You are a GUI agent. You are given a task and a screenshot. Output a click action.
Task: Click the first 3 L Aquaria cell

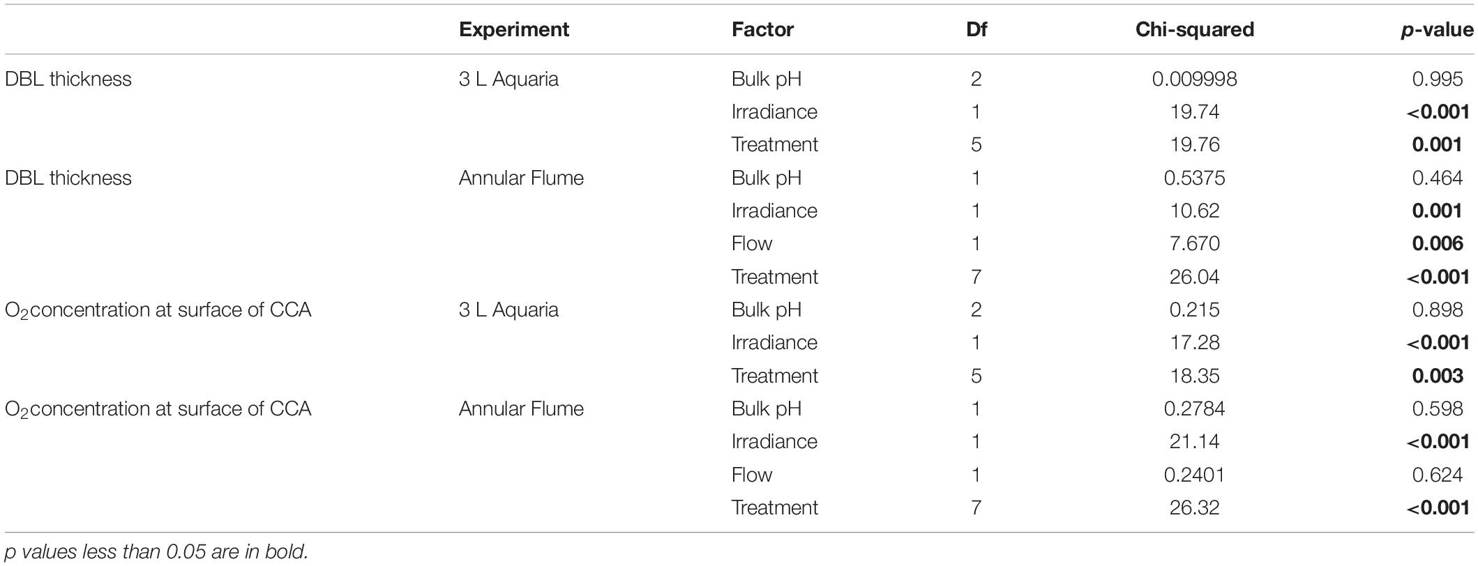coord(508,79)
